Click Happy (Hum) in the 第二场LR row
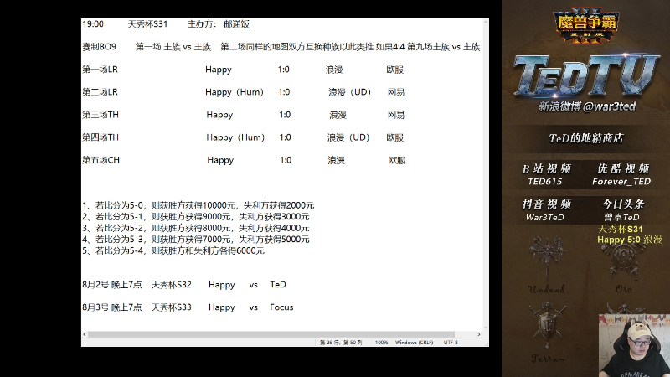The height and width of the screenshot is (377, 670). [x=234, y=92]
